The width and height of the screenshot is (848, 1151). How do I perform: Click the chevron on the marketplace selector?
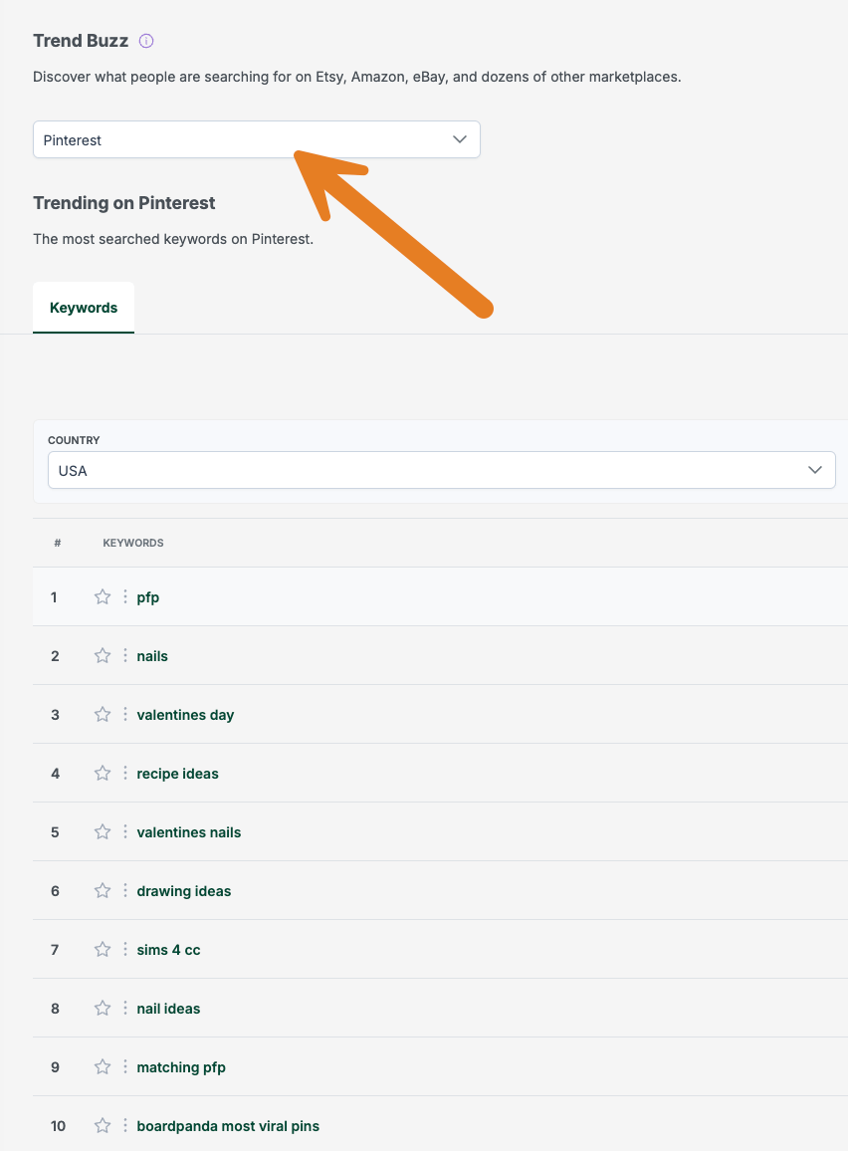tap(459, 139)
